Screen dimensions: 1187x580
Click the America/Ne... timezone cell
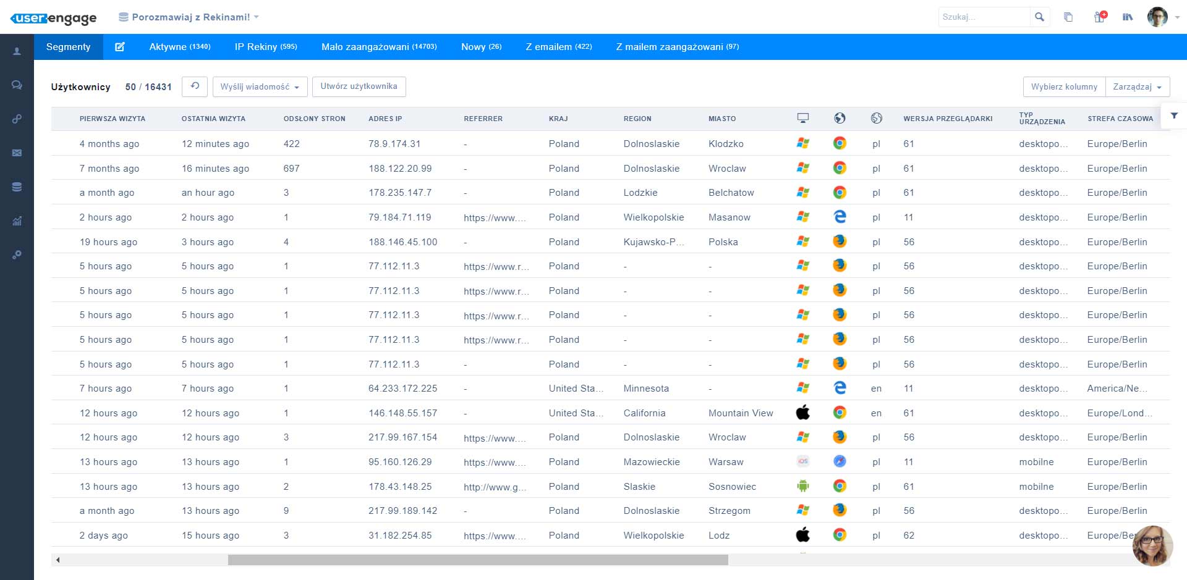click(x=1117, y=388)
